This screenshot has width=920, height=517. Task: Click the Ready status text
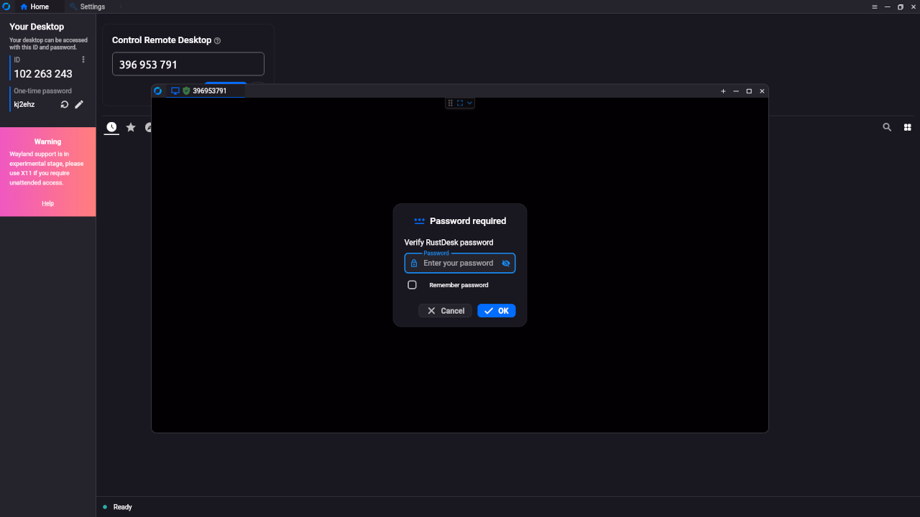click(123, 507)
